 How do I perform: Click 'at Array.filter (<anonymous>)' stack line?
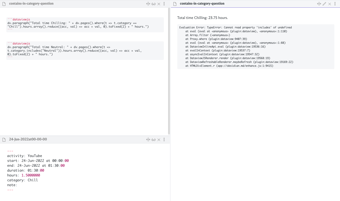(208, 35)
